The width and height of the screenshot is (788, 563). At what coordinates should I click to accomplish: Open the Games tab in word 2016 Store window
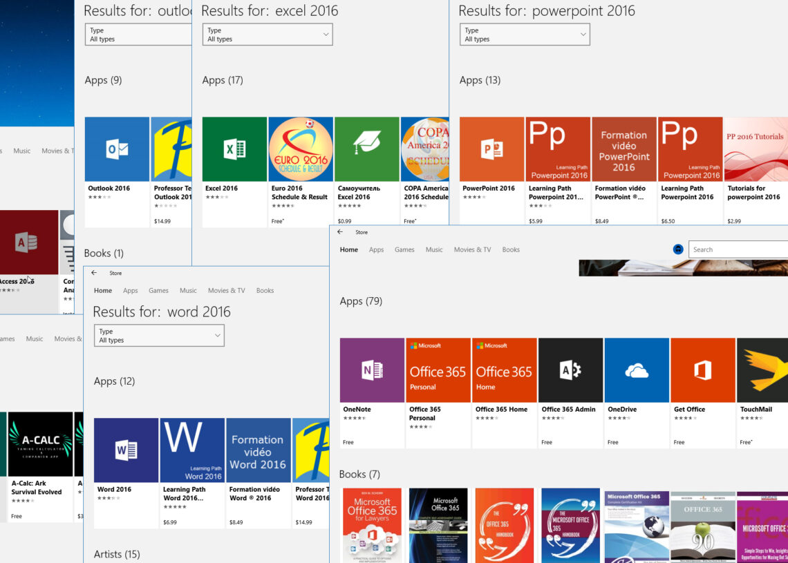coord(158,291)
